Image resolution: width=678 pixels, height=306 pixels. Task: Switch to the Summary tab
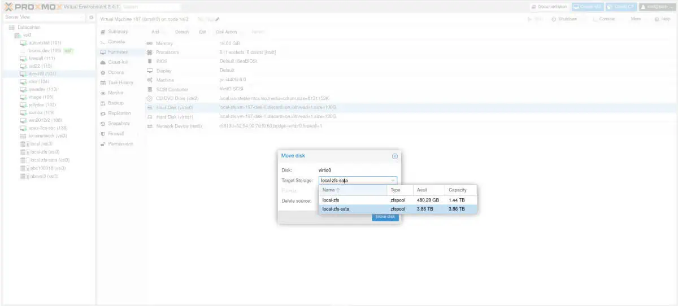tap(118, 32)
